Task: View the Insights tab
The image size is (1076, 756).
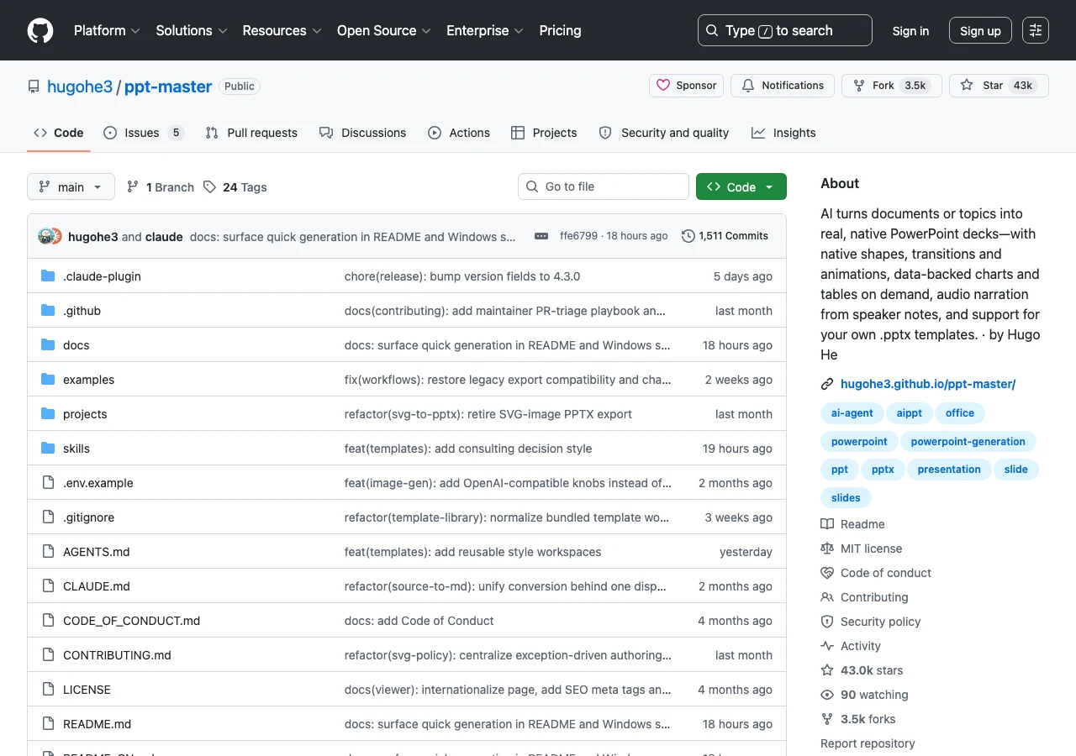Action: tap(783, 133)
